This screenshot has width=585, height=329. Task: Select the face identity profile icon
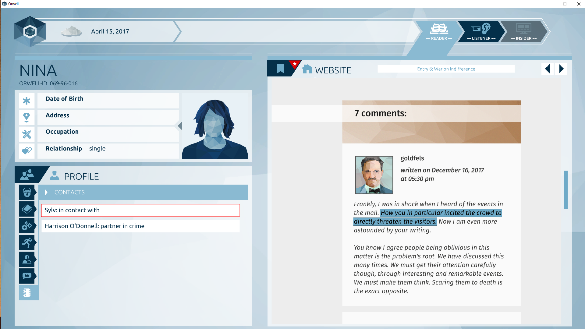tap(27, 192)
